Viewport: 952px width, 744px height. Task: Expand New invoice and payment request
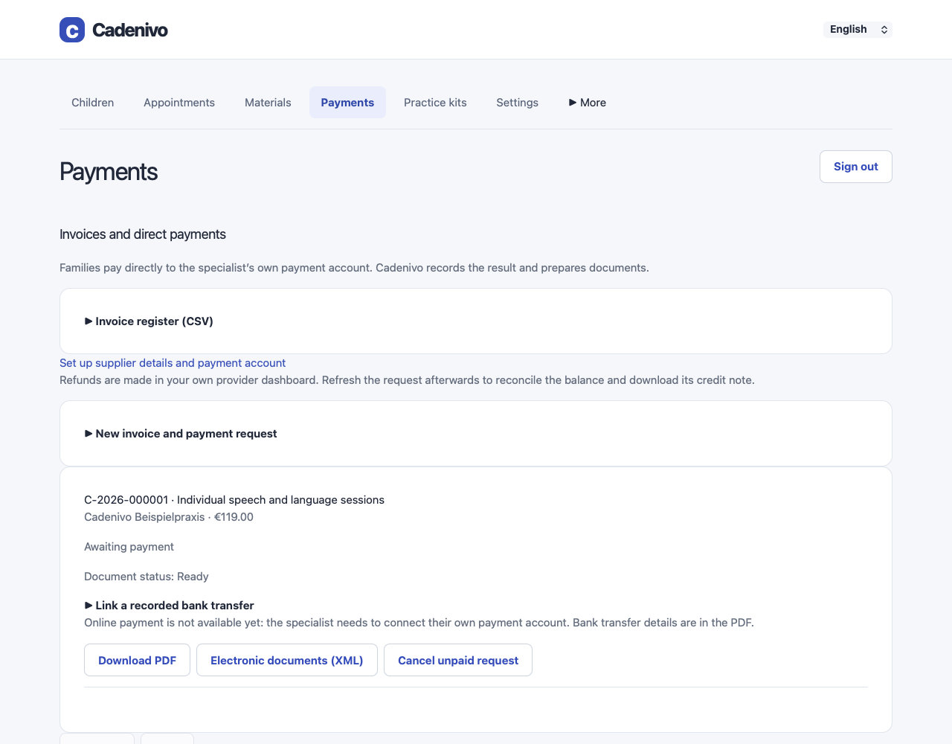[x=181, y=434]
